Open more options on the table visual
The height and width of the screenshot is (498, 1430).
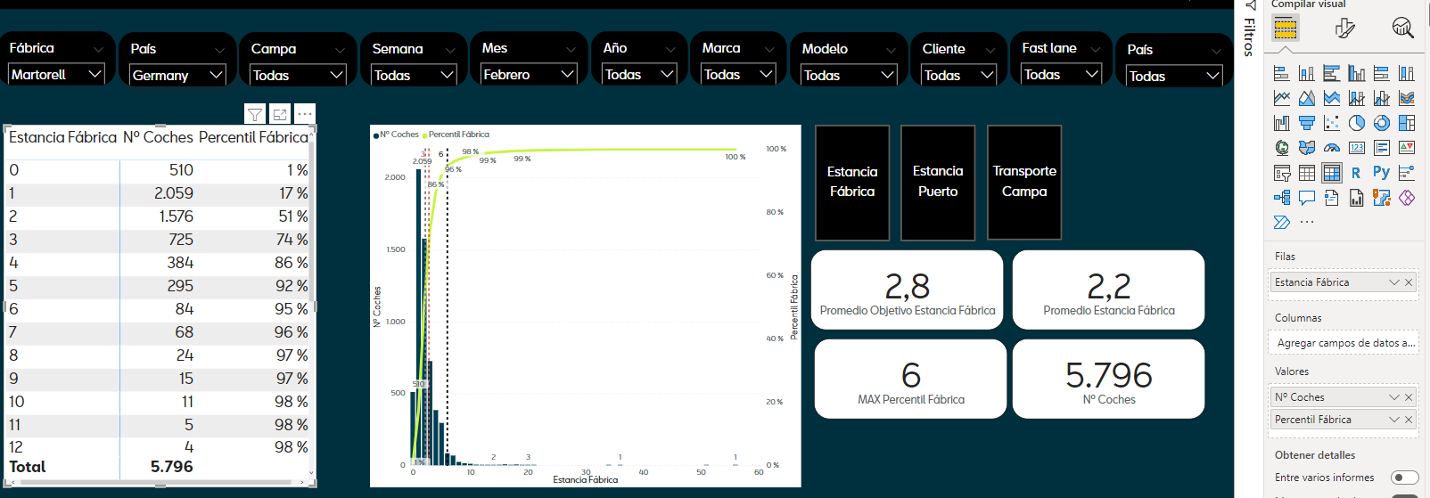(x=305, y=114)
